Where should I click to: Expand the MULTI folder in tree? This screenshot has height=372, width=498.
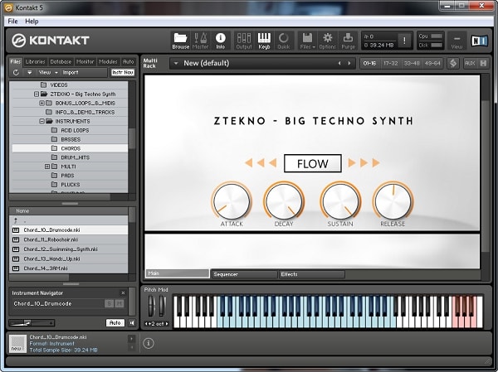pos(48,167)
